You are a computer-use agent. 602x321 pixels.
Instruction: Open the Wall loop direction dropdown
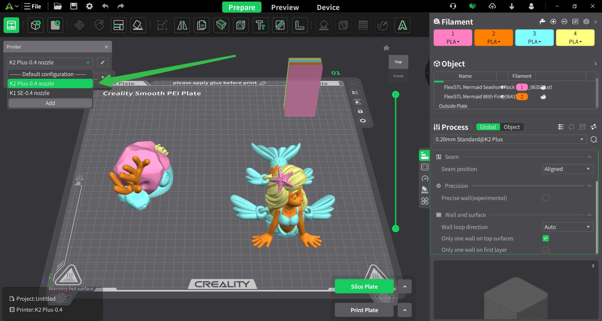point(567,227)
